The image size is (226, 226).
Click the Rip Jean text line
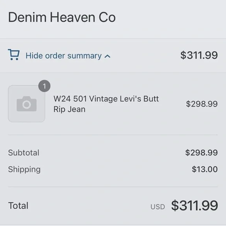69,109
